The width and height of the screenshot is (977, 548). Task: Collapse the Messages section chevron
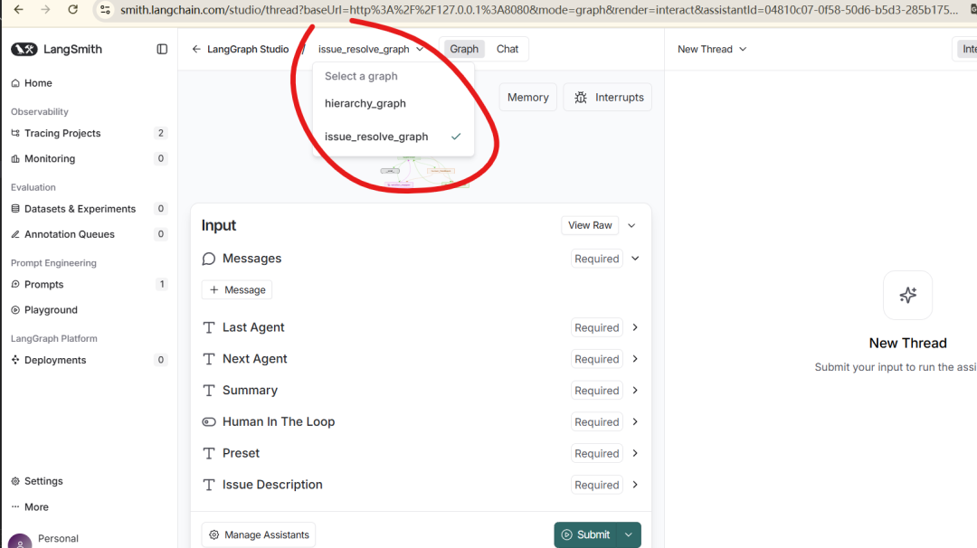(x=635, y=259)
